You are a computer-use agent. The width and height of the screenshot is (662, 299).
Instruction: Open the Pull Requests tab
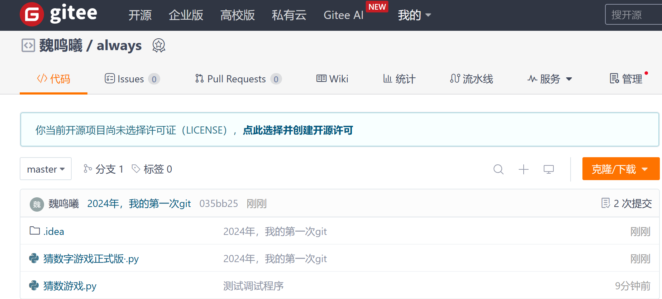tap(238, 79)
